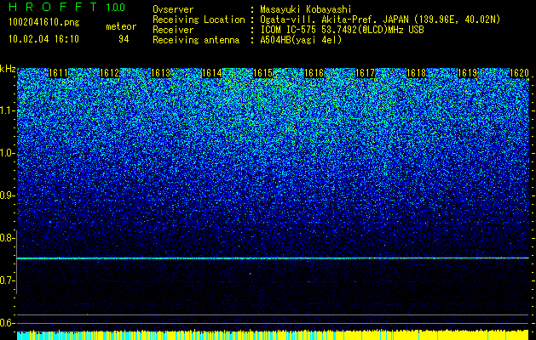
Task: Click the 0.9 kHz axis label
Action: pos(6,195)
